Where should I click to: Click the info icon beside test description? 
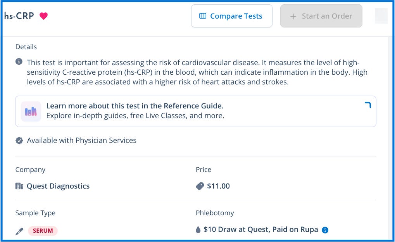[19, 62]
